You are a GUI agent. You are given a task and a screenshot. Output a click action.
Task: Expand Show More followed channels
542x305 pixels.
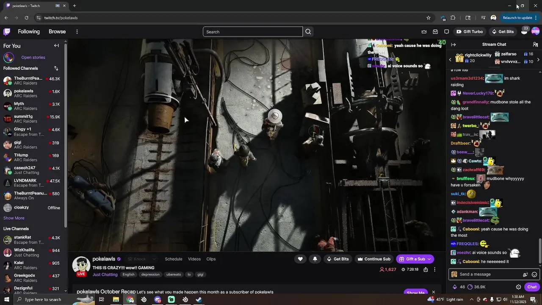point(14,218)
